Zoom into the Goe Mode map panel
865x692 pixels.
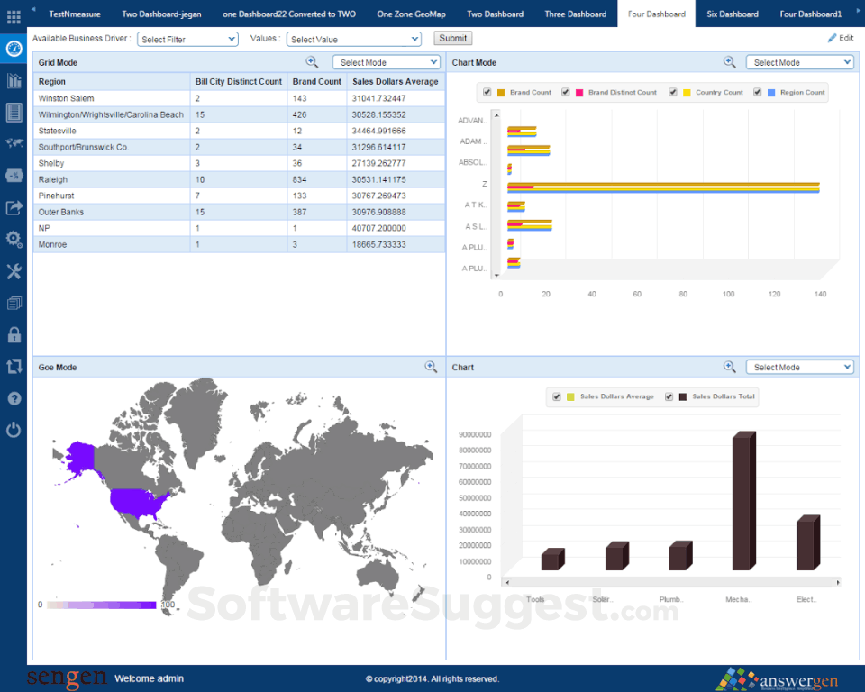(431, 367)
